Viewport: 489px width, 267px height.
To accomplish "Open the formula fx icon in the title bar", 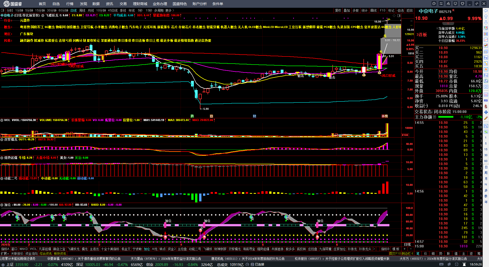I will (x=448, y=4).
